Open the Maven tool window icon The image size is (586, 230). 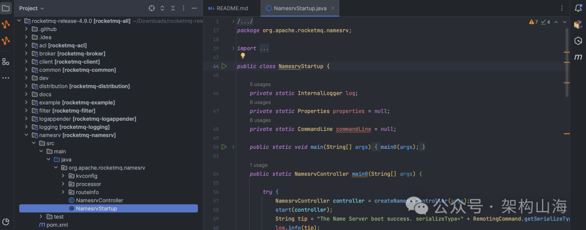[578, 57]
